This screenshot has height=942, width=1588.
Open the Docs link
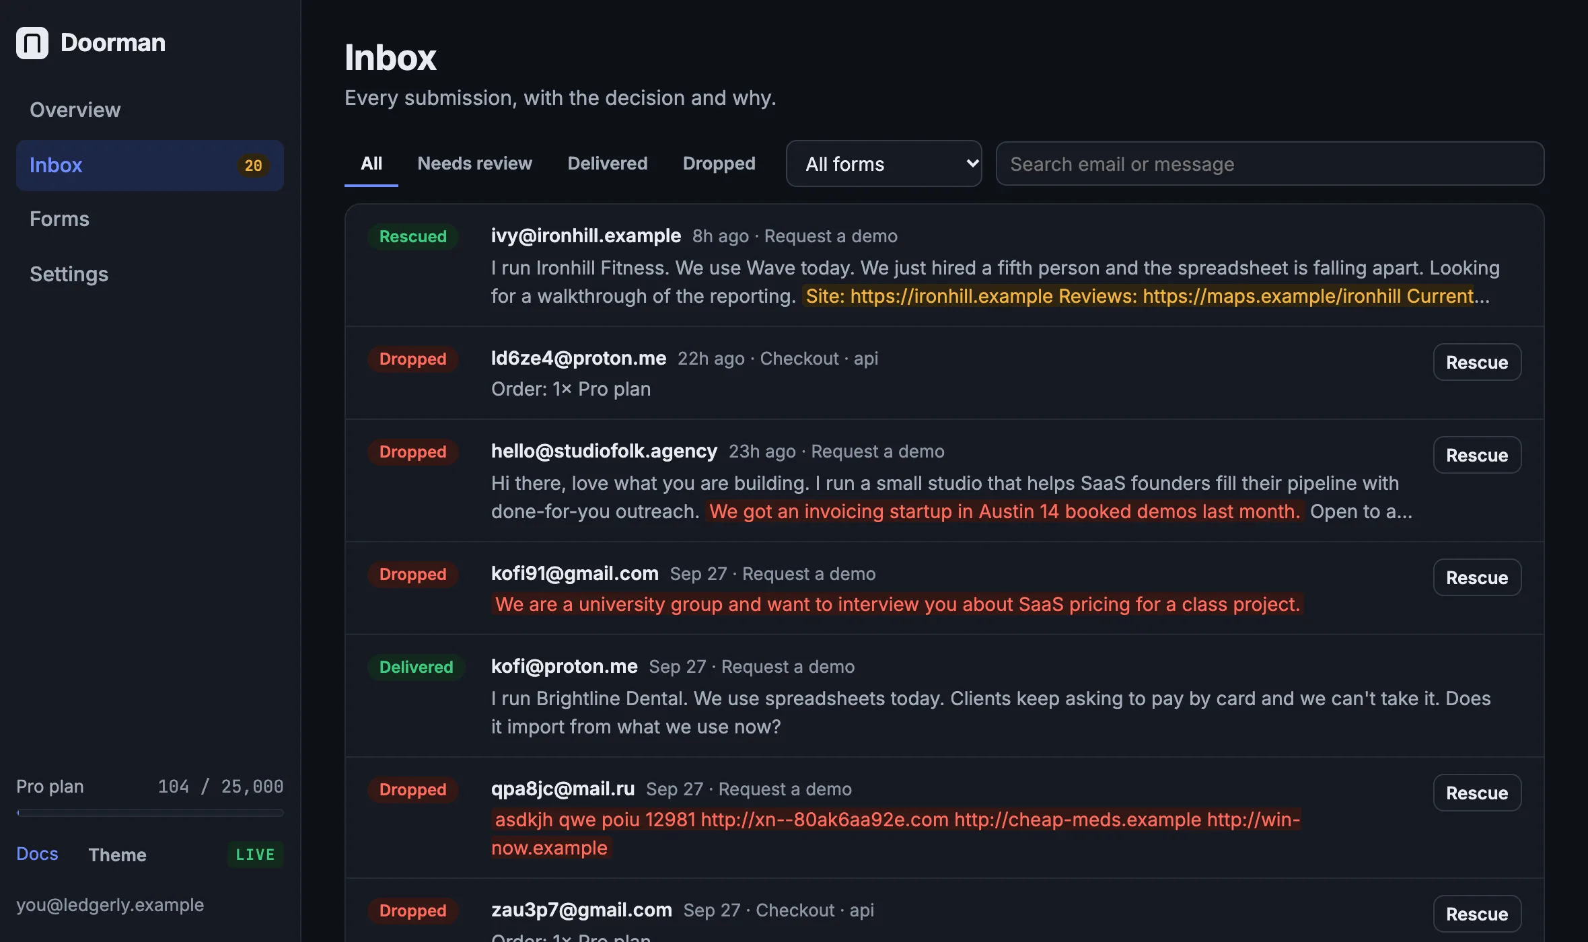[x=37, y=854]
